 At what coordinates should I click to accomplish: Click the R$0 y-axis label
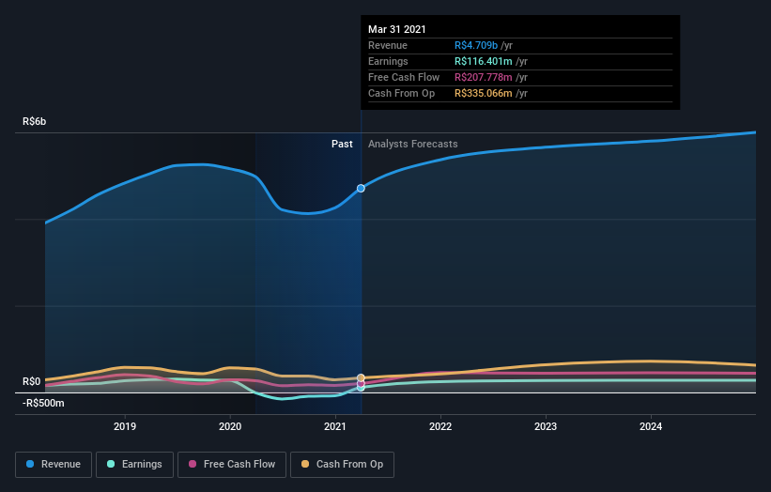[32, 381]
